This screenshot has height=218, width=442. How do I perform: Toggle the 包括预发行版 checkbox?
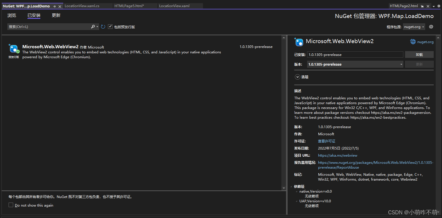(110, 27)
